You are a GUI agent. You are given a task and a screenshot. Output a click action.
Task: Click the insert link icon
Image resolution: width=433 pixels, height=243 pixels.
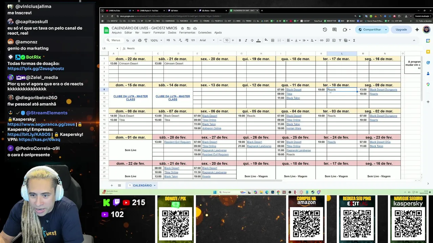tap(322, 40)
